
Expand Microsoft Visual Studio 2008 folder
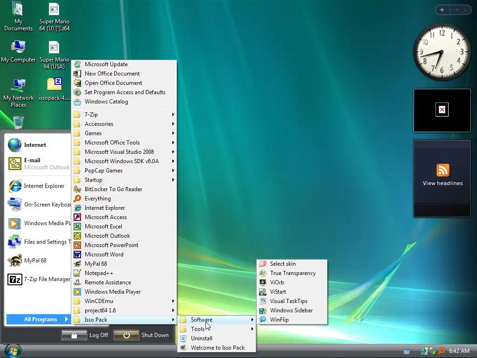(x=124, y=151)
